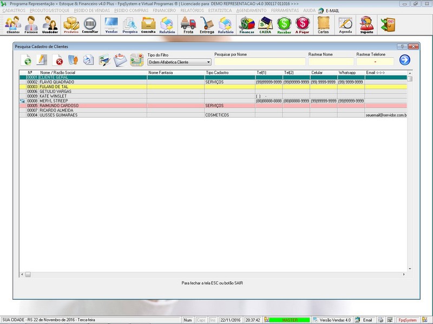
Task: Select the MERYL STREEP row
Action: tap(60, 101)
